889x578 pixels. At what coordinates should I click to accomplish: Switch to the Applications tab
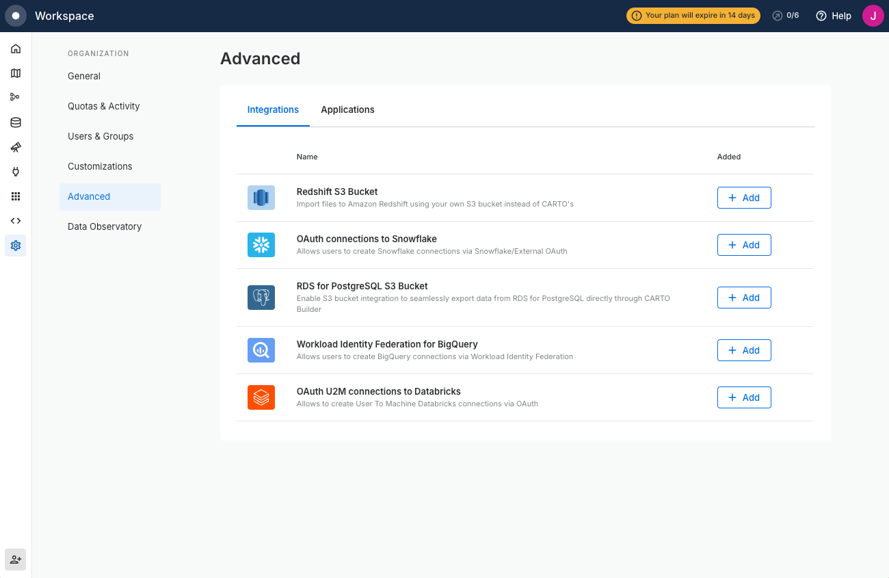tap(347, 109)
